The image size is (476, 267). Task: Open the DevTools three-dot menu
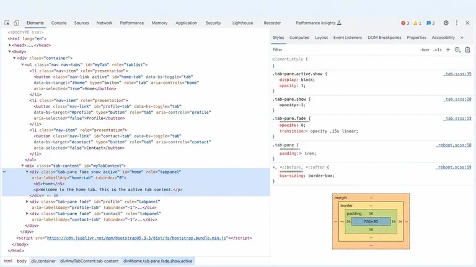tap(457, 23)
